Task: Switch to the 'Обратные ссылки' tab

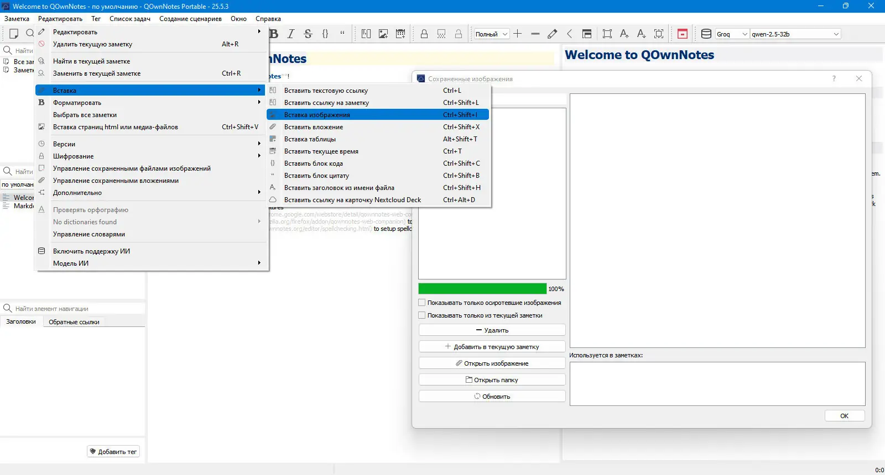Action: (x=74, y=322)
